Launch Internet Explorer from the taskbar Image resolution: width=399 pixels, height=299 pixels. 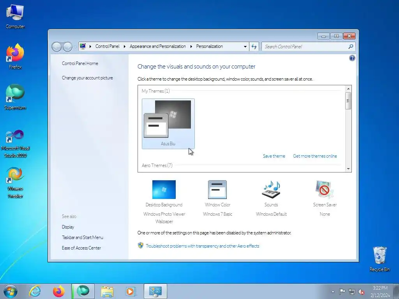(35, 291)
